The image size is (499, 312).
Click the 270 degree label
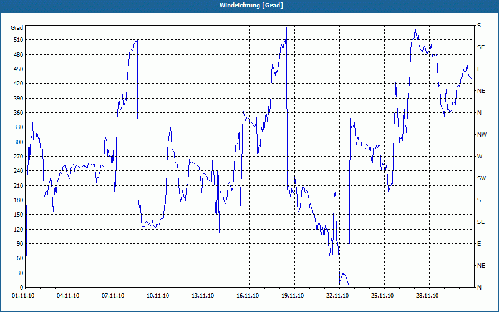pyautogui.click(x=19, y=157)
